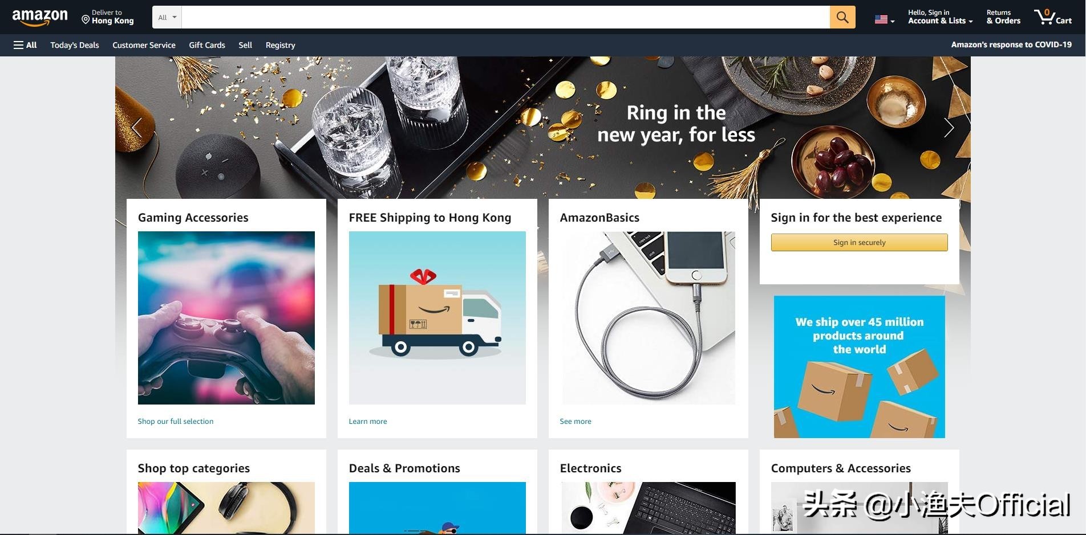Expand the All search category dropdown
1086x535 pixels.
167,17
